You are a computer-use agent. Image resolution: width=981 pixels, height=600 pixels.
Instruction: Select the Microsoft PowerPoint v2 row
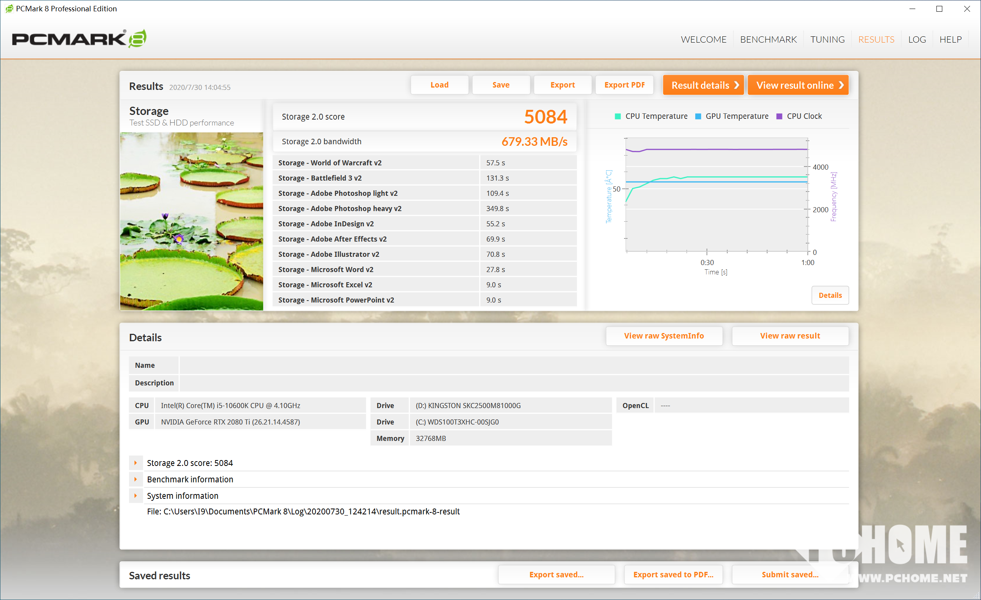coord(424,300)
